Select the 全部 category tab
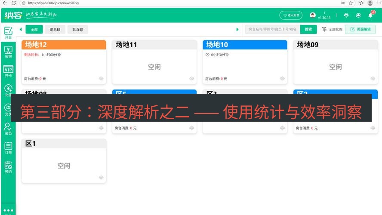 pos(34,30)
